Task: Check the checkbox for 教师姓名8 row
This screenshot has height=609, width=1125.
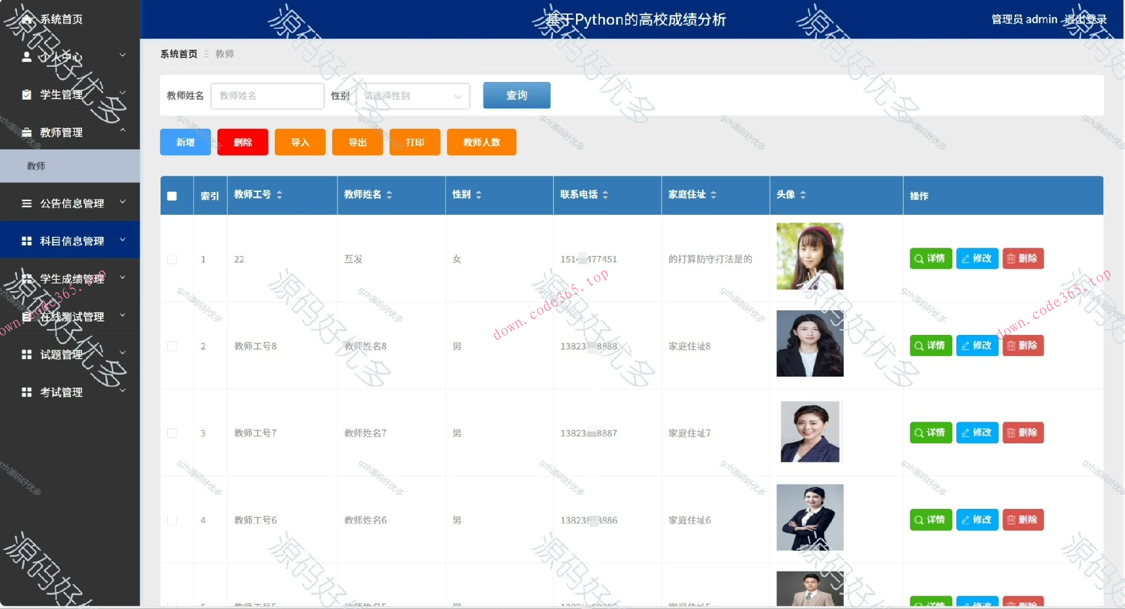Action: click(x=172, y=346)
